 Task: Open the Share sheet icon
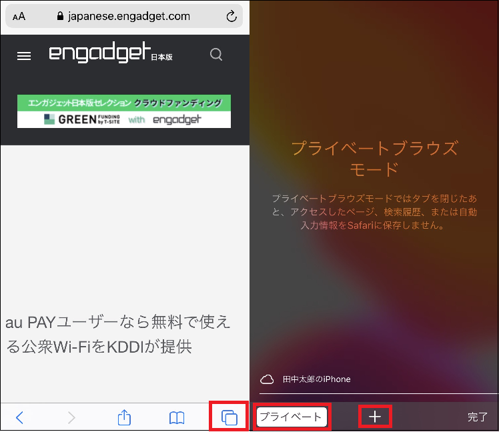tap(124, 417)
